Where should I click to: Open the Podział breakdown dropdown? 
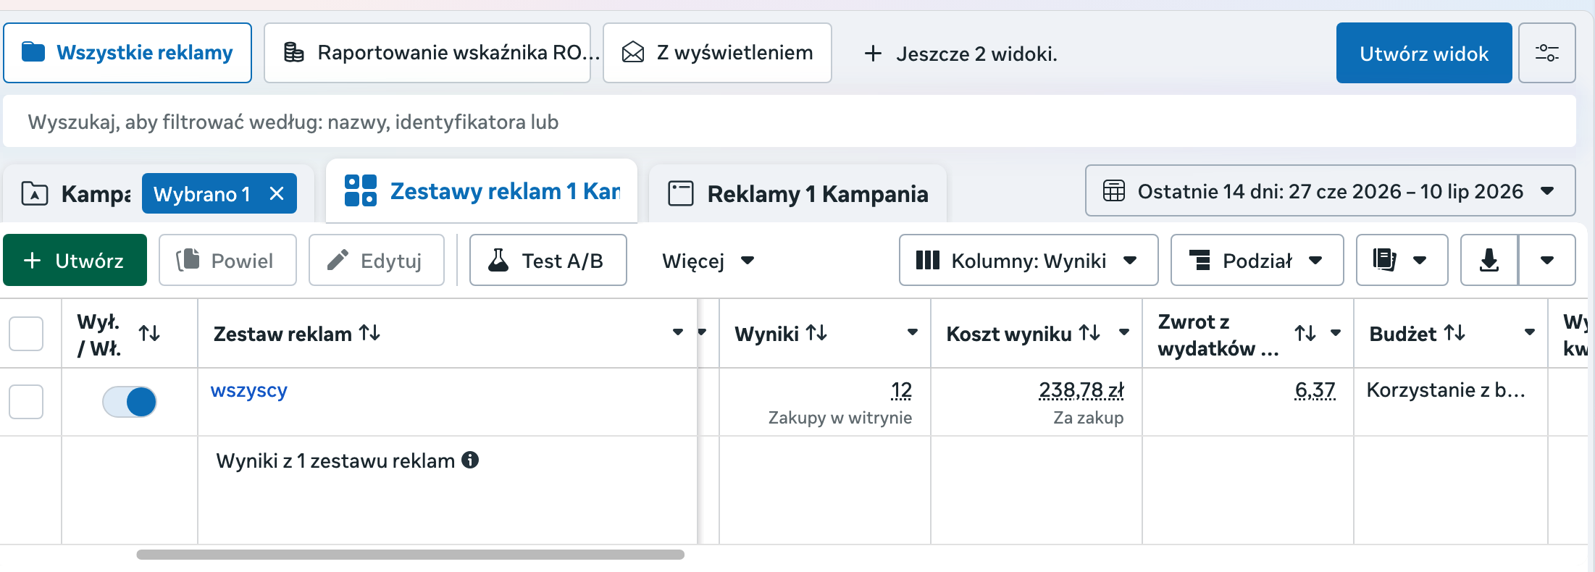click(x=1257, y=260)
